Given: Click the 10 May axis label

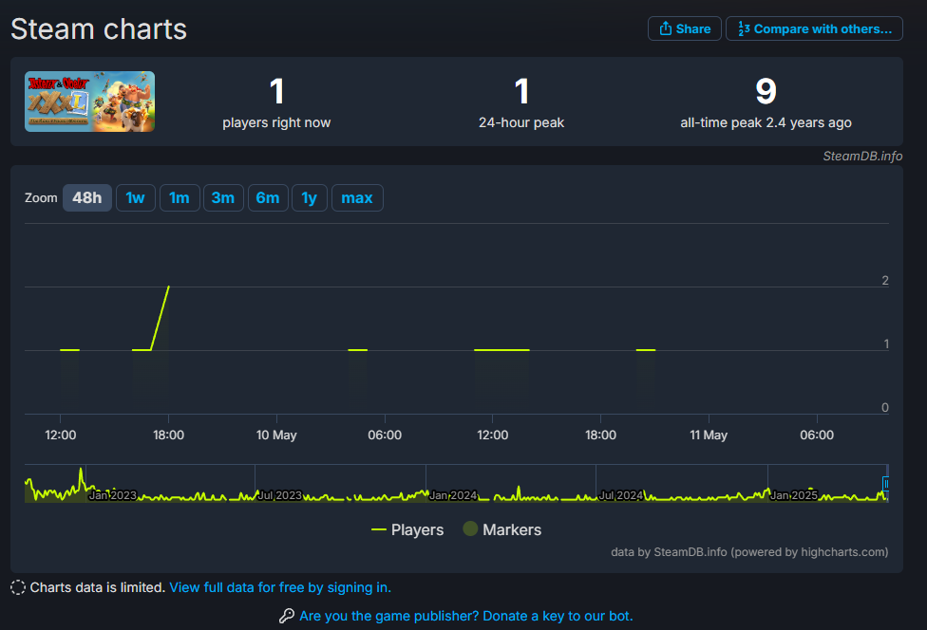Looking at the screenshot, I should [276, 435].
